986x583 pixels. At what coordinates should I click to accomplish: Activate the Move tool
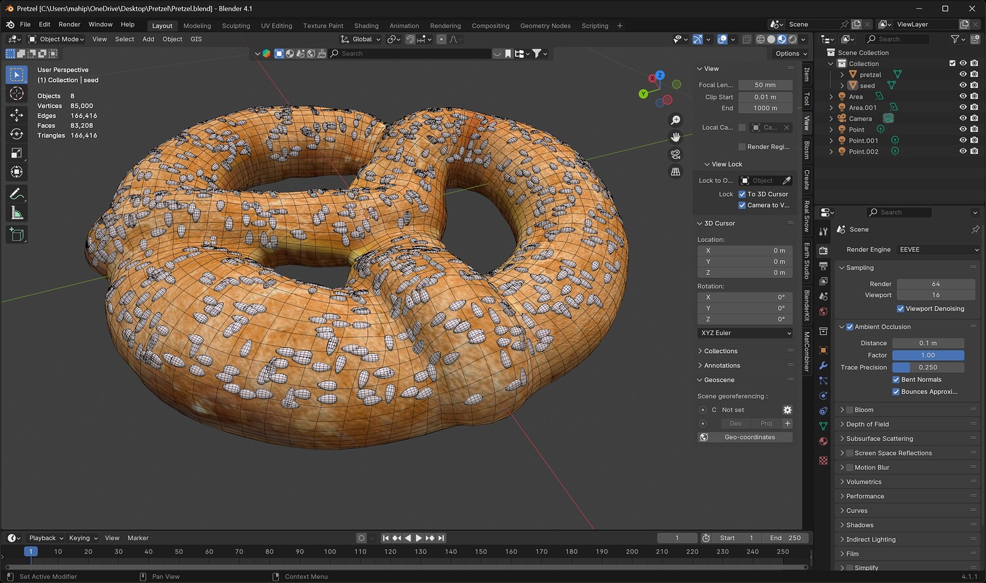[17, 115]
